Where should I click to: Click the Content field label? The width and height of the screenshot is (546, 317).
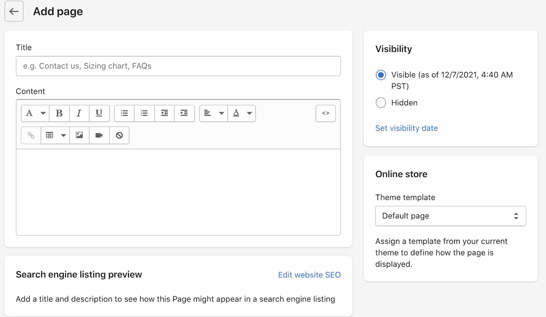pyautogui.click(x=30, y=91)
